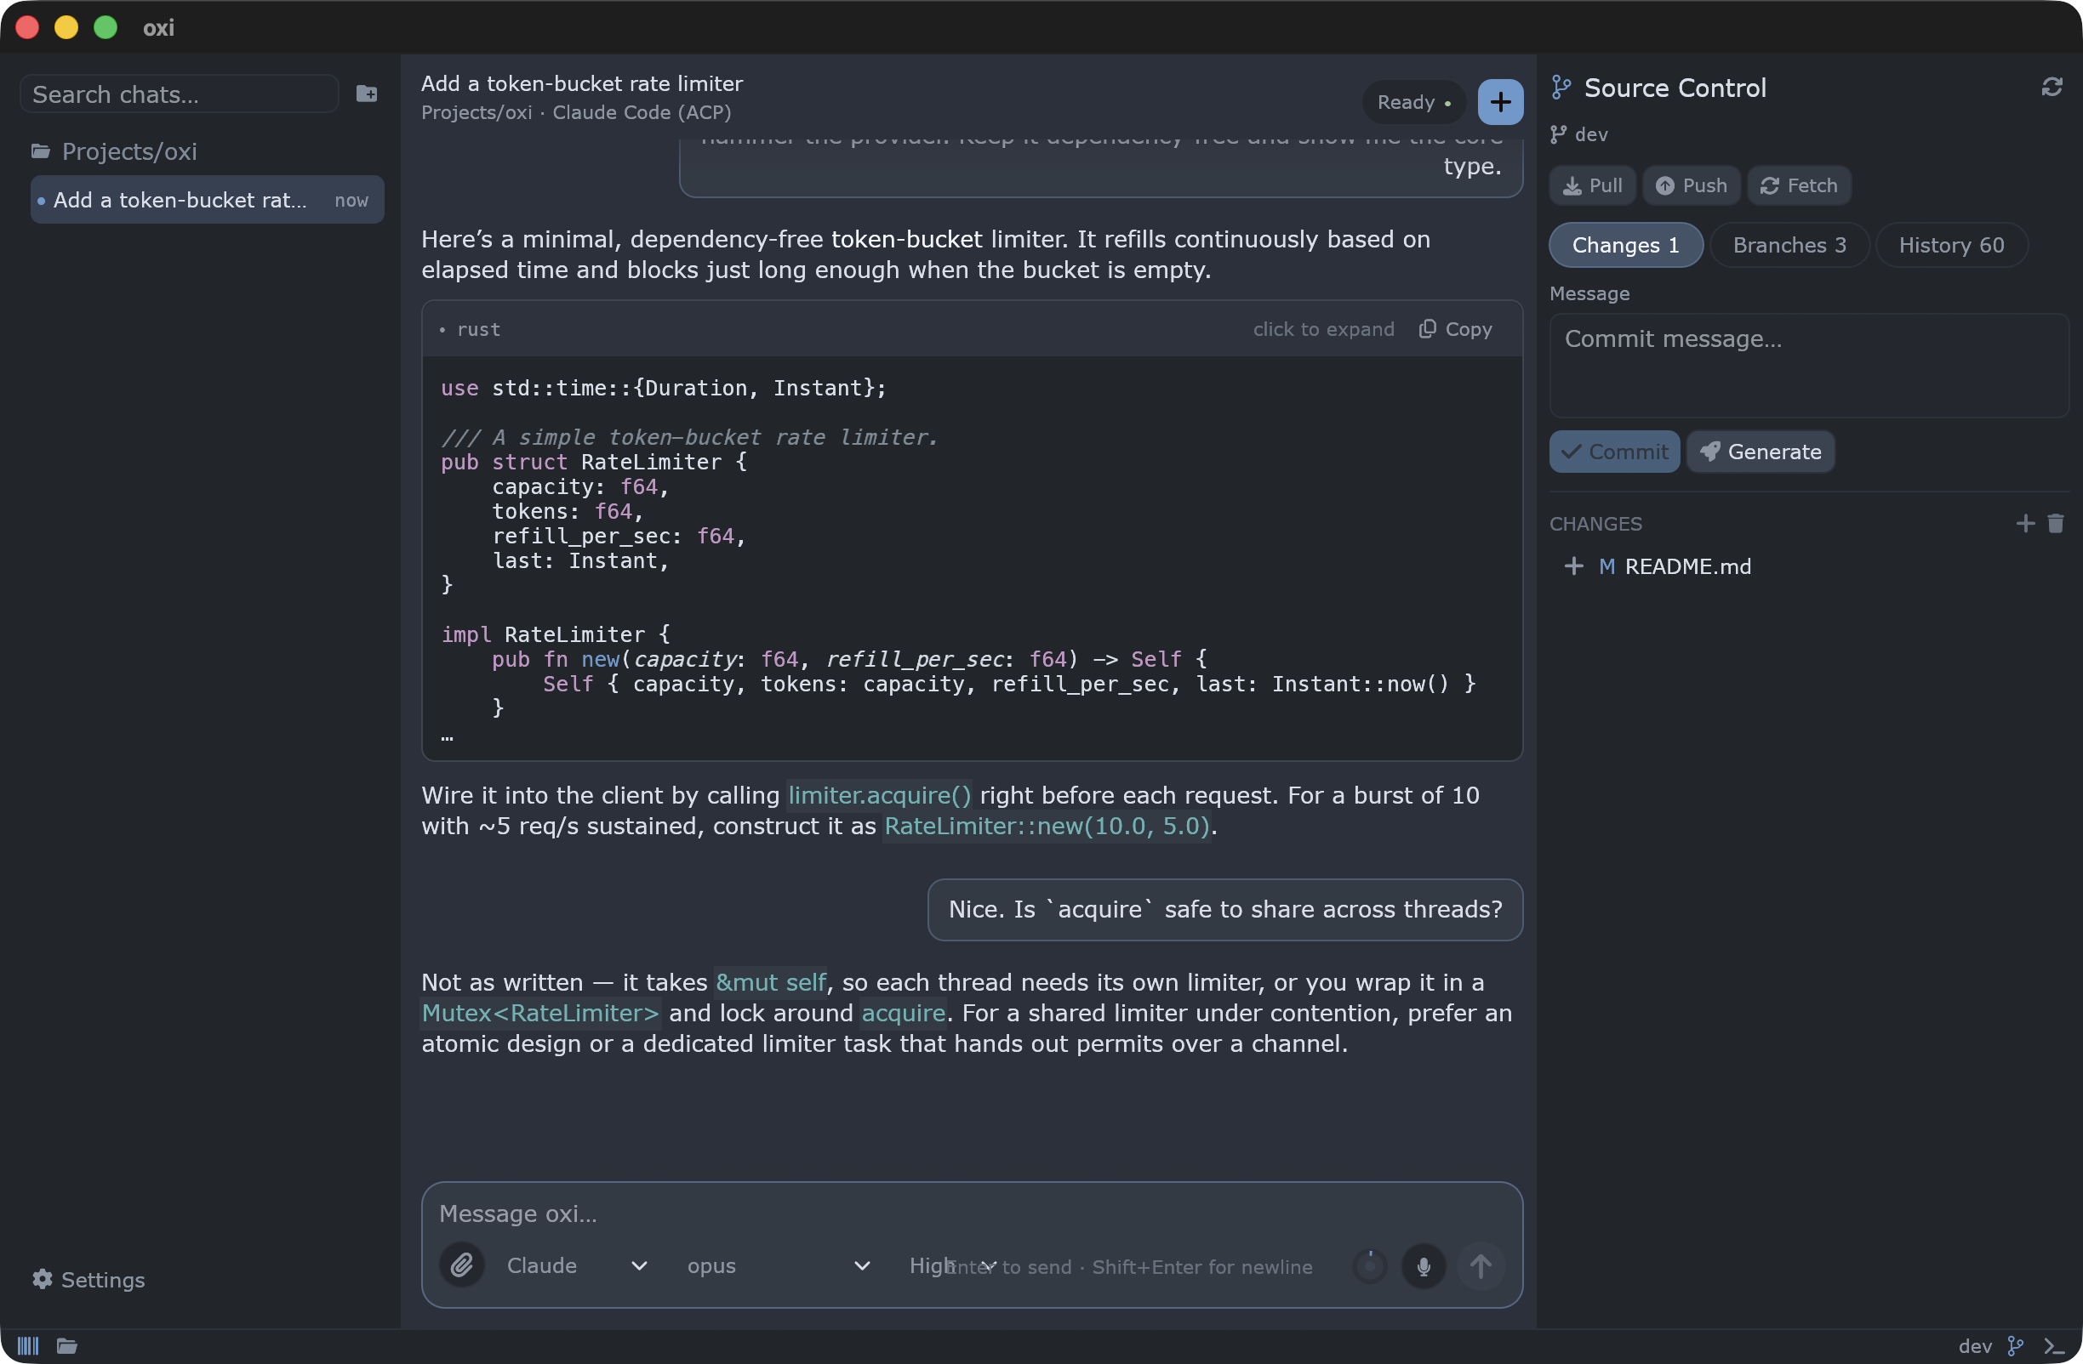Generate a commit message

pyautogui.click(x=1760, y=452)
